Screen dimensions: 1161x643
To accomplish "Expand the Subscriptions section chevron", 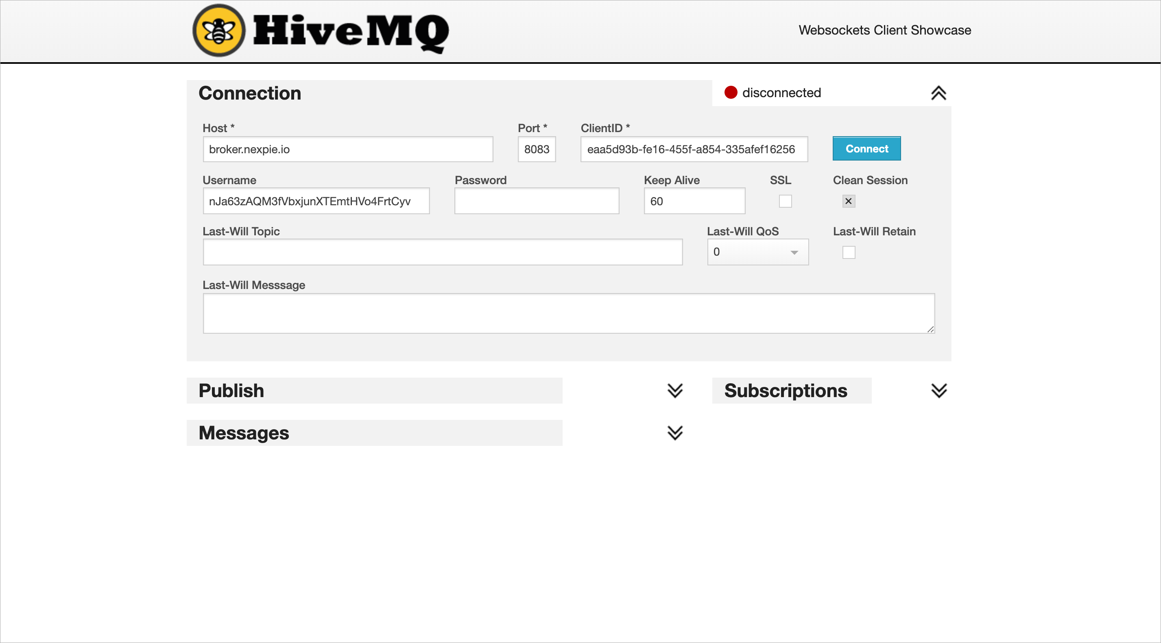I will (939, 390).
